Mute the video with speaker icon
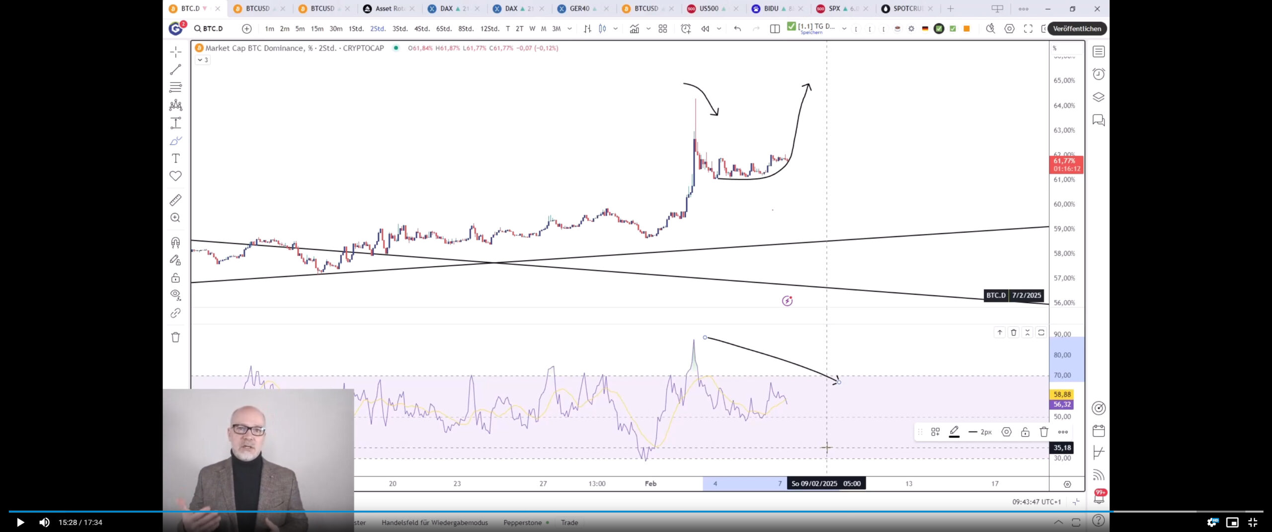The height and width of the screenshot is (532, 1272). (x=44, y=522)
